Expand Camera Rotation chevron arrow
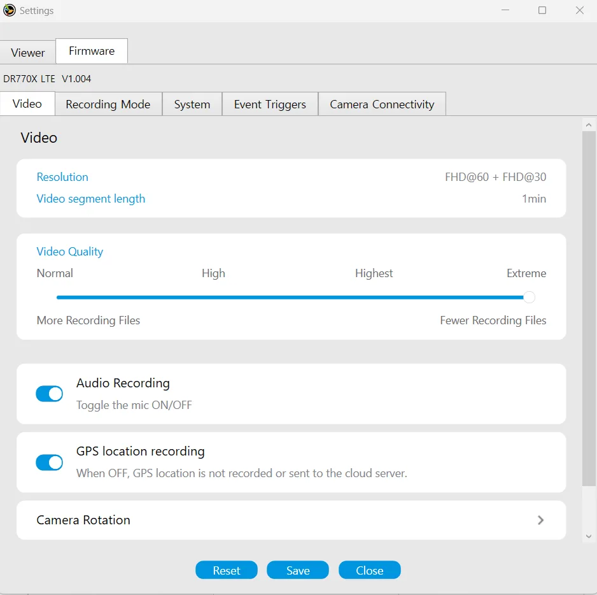This screenshot has height=595, width=597. click(540, 520)
